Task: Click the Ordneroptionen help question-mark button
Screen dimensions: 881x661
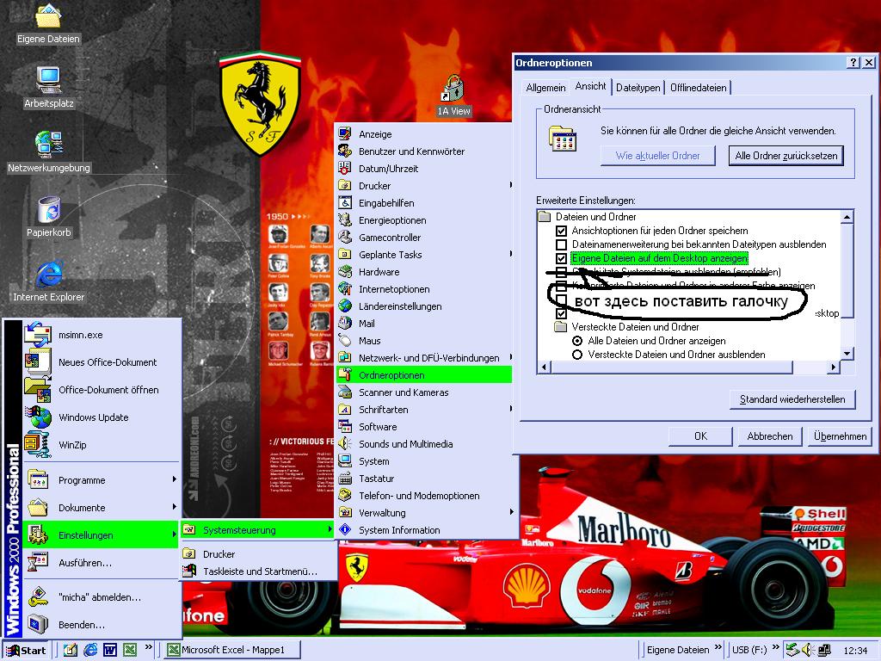Action: click(853, 62)
